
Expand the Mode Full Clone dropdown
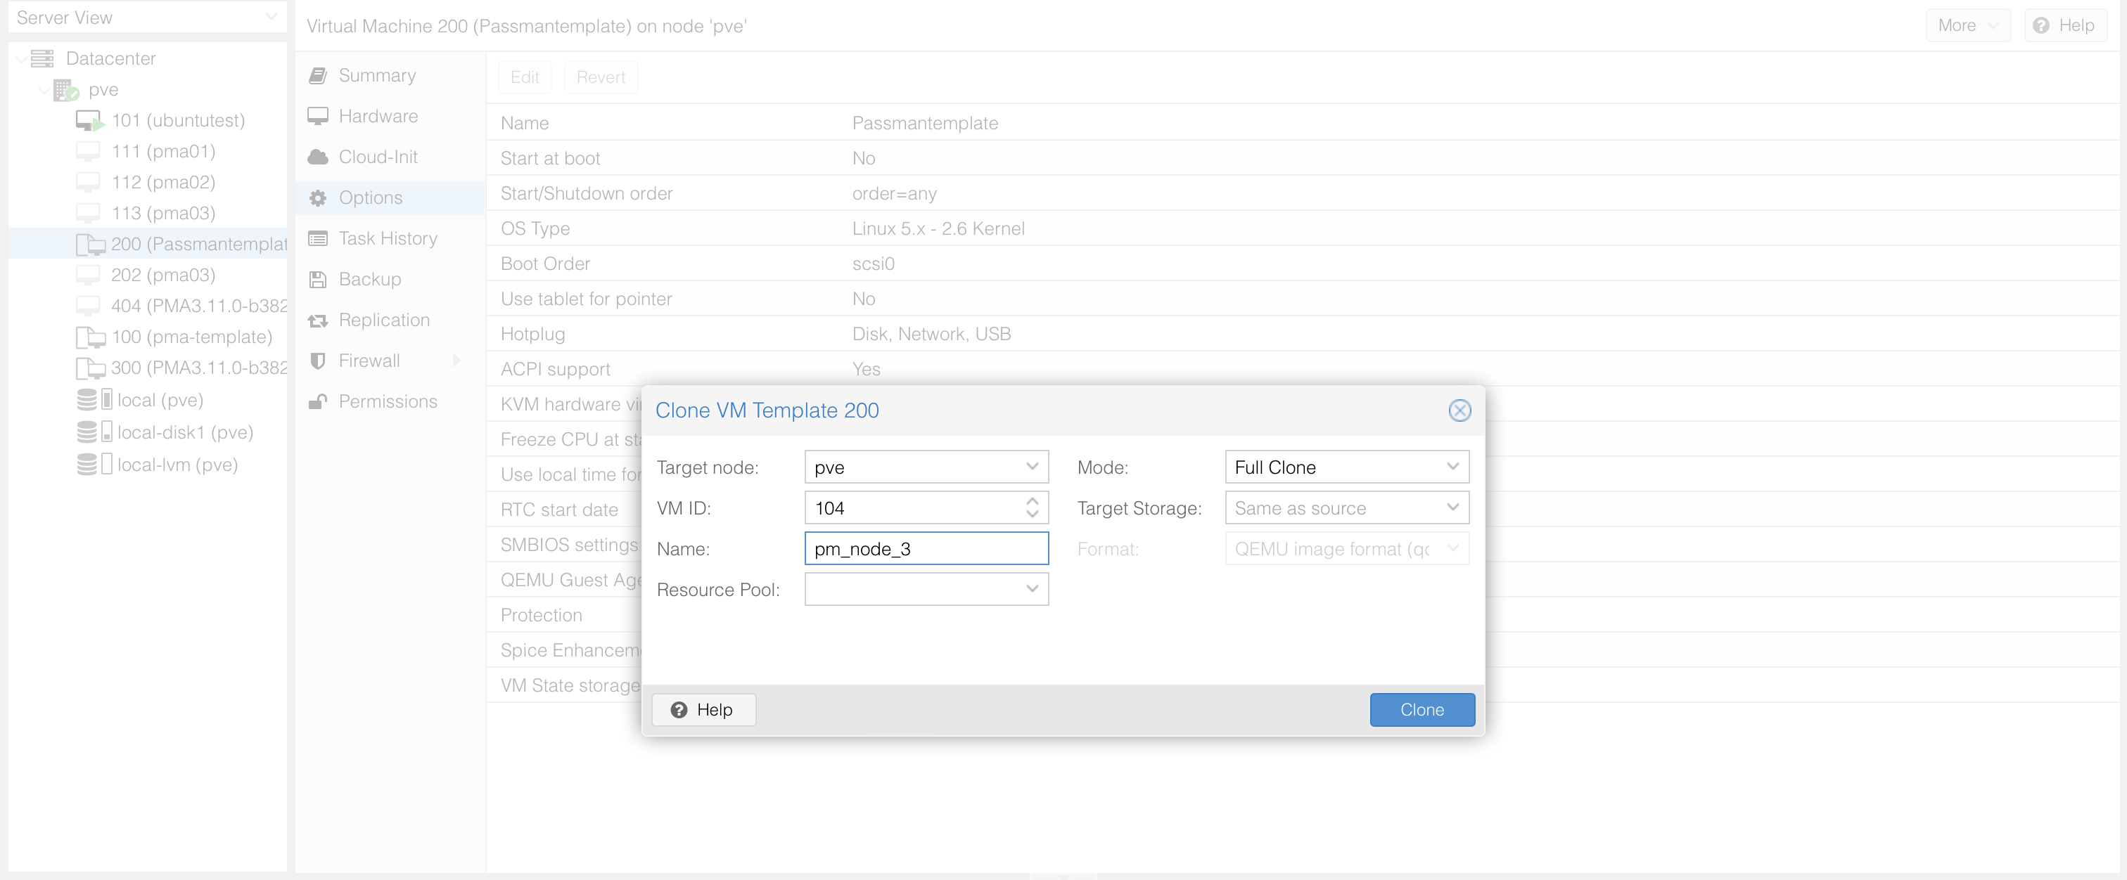click(1452, 467)
